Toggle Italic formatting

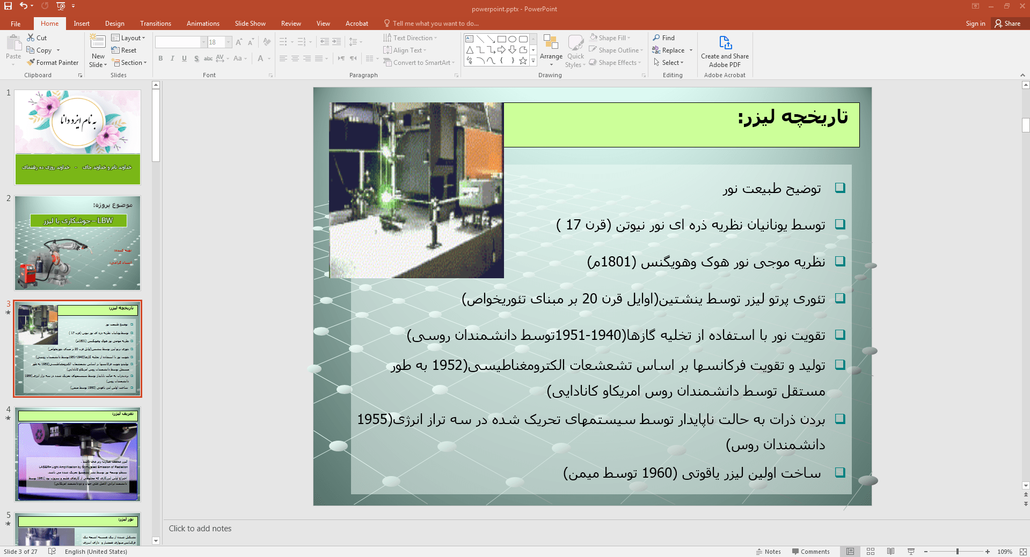click(x=172, y=58)
